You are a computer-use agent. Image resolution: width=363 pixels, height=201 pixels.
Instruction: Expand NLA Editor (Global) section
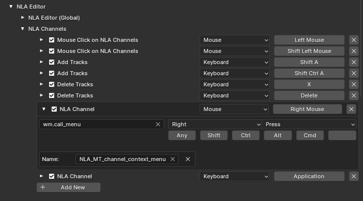click(x=23, y=18)
